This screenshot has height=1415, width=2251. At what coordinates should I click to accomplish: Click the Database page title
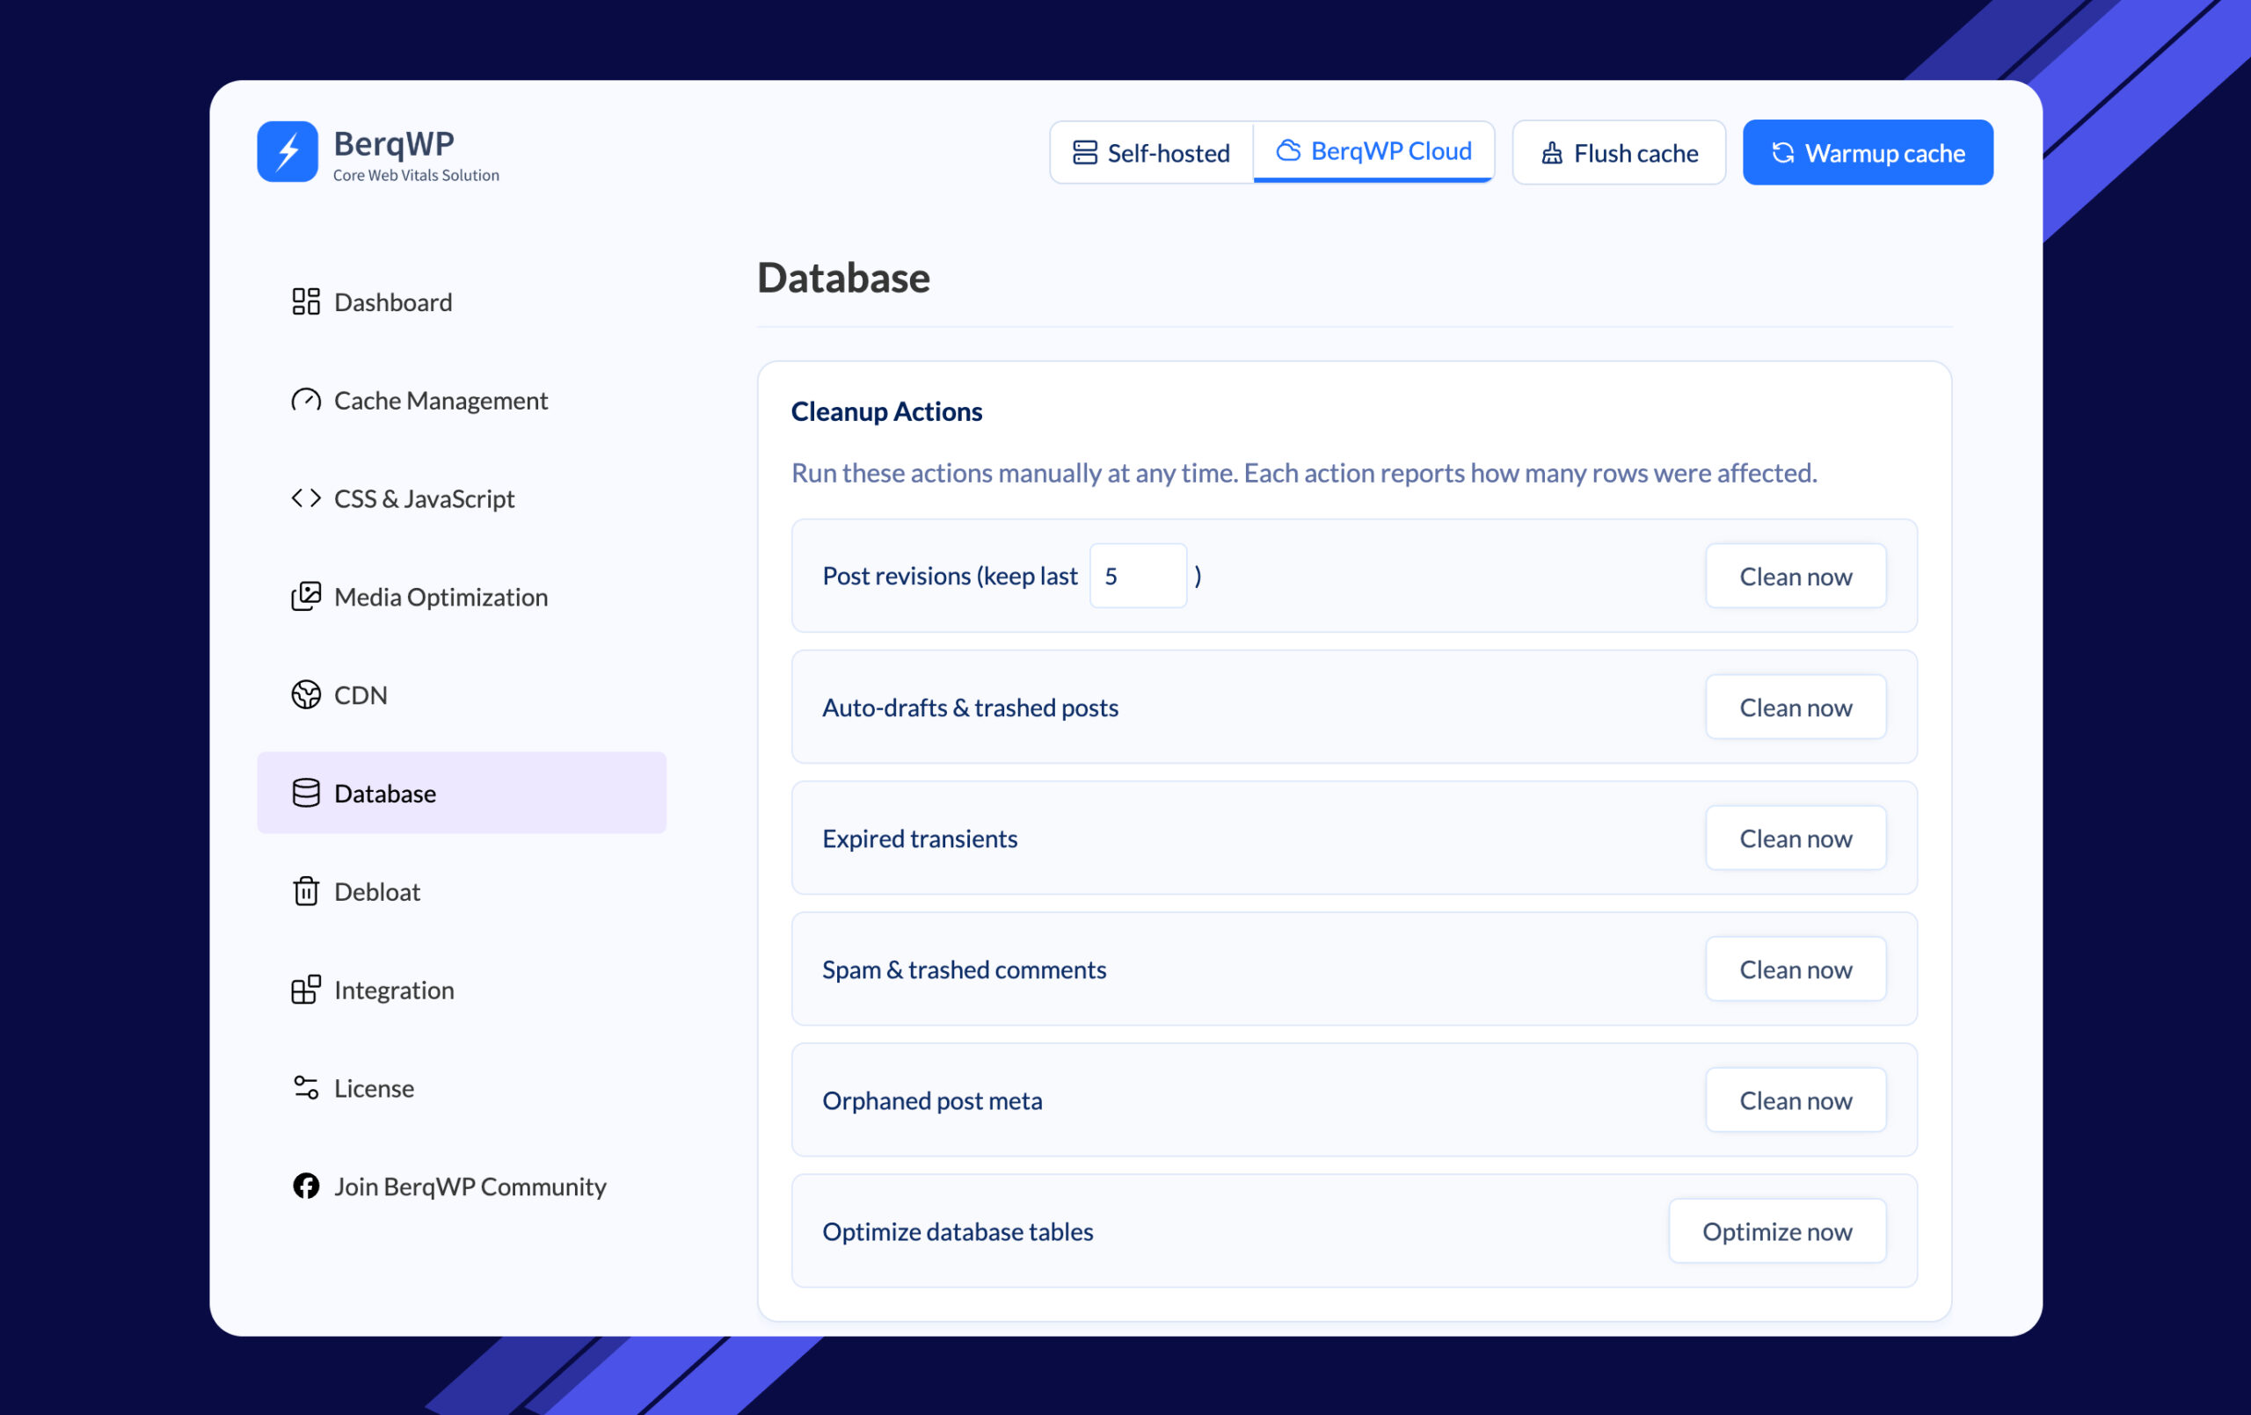tap(843, 278)
